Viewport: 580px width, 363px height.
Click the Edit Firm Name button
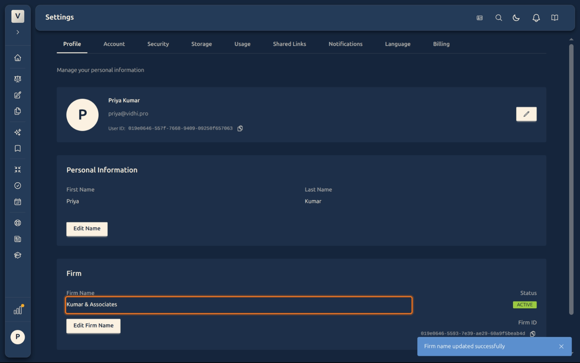point(93,326)
